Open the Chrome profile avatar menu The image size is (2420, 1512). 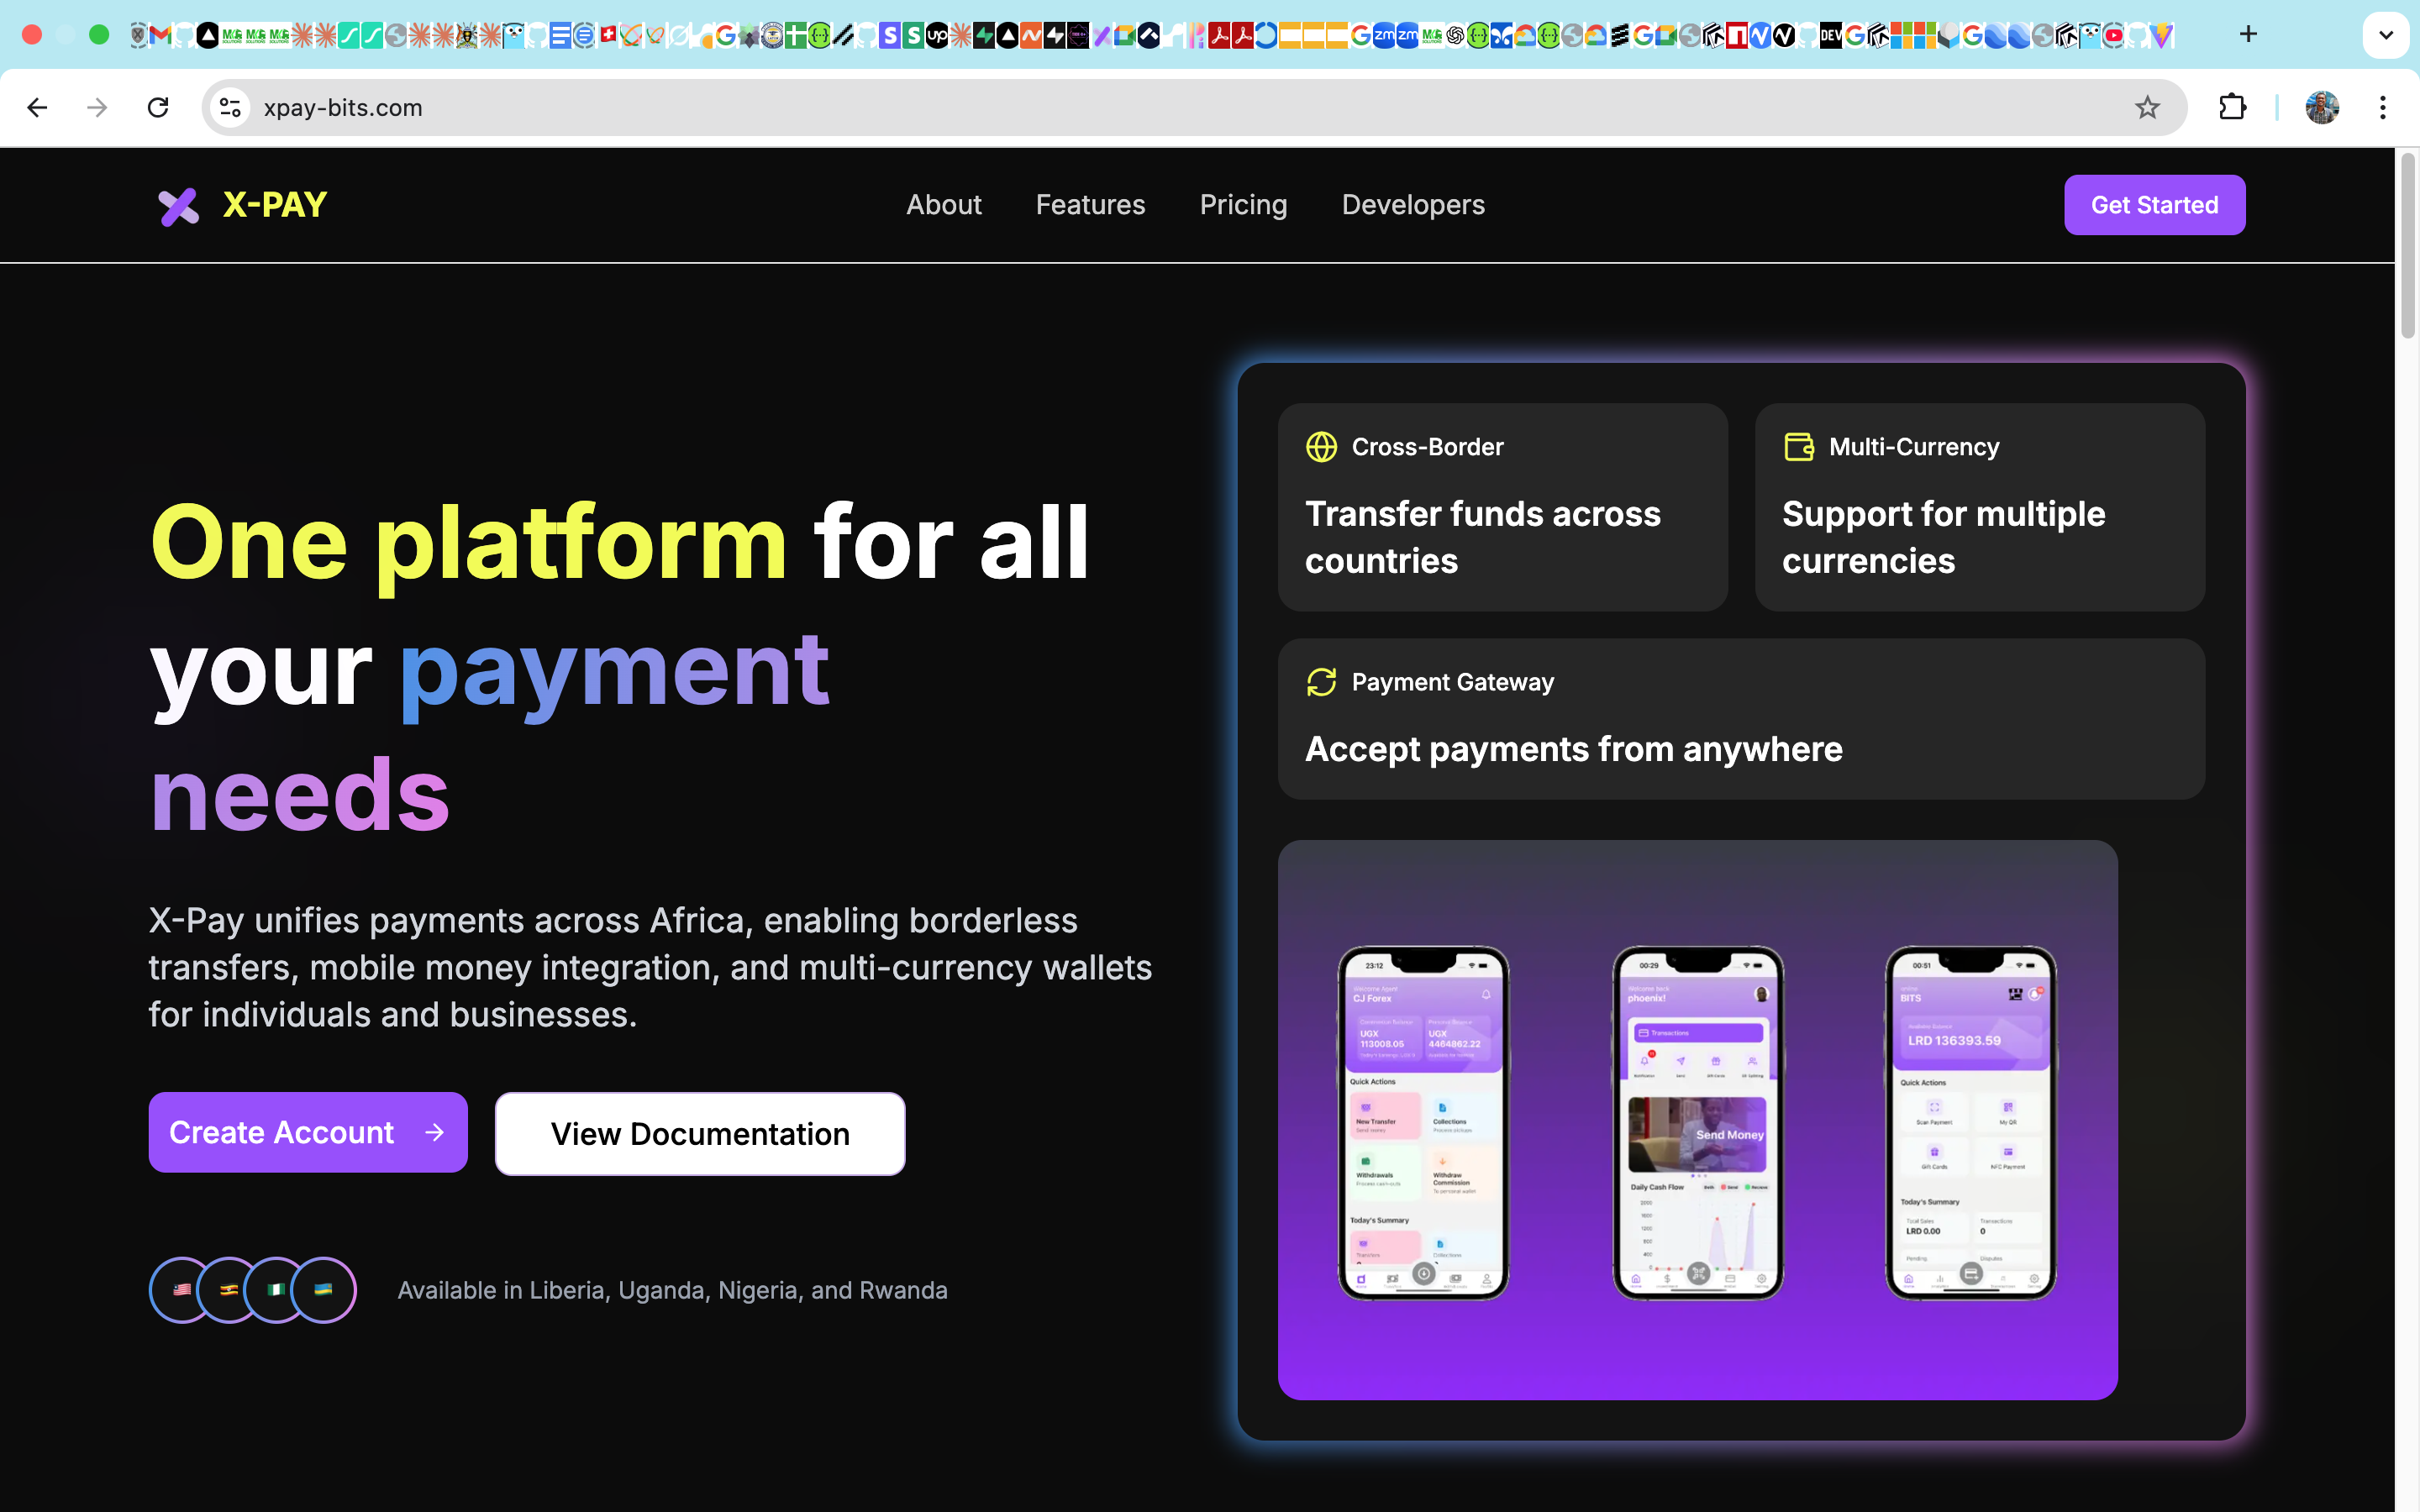tap(2322, 107)
